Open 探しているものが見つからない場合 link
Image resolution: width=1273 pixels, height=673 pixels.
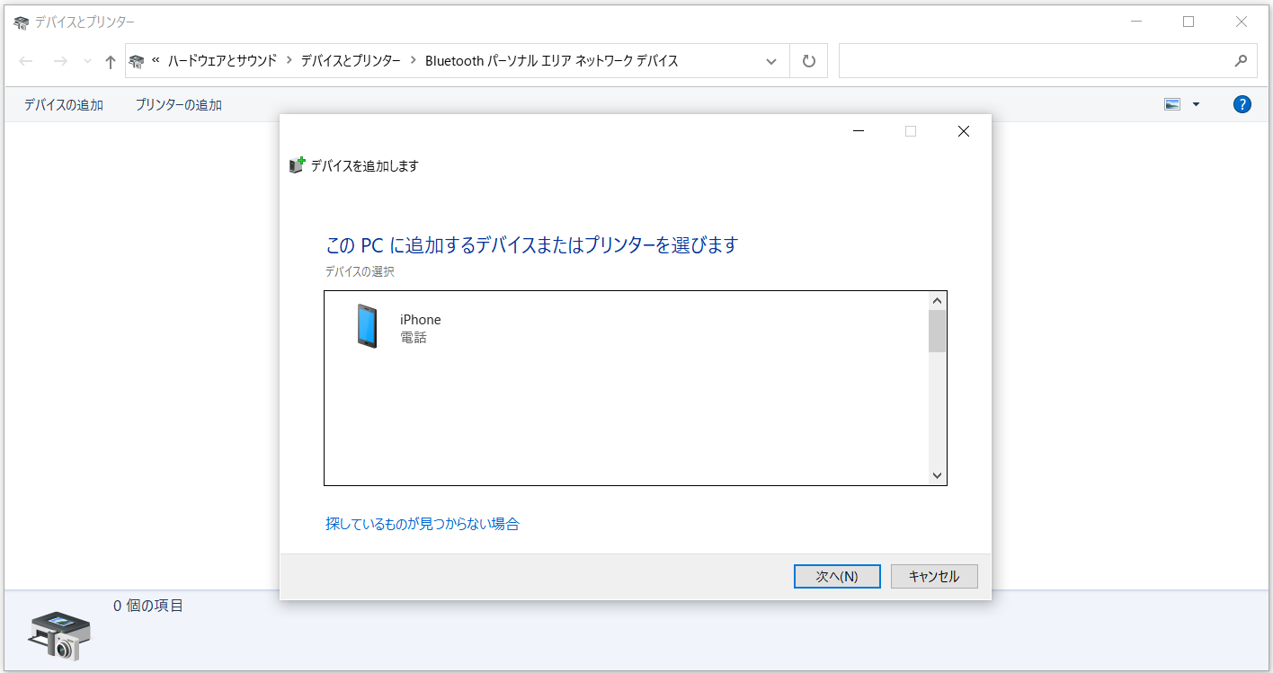point(423,523)
